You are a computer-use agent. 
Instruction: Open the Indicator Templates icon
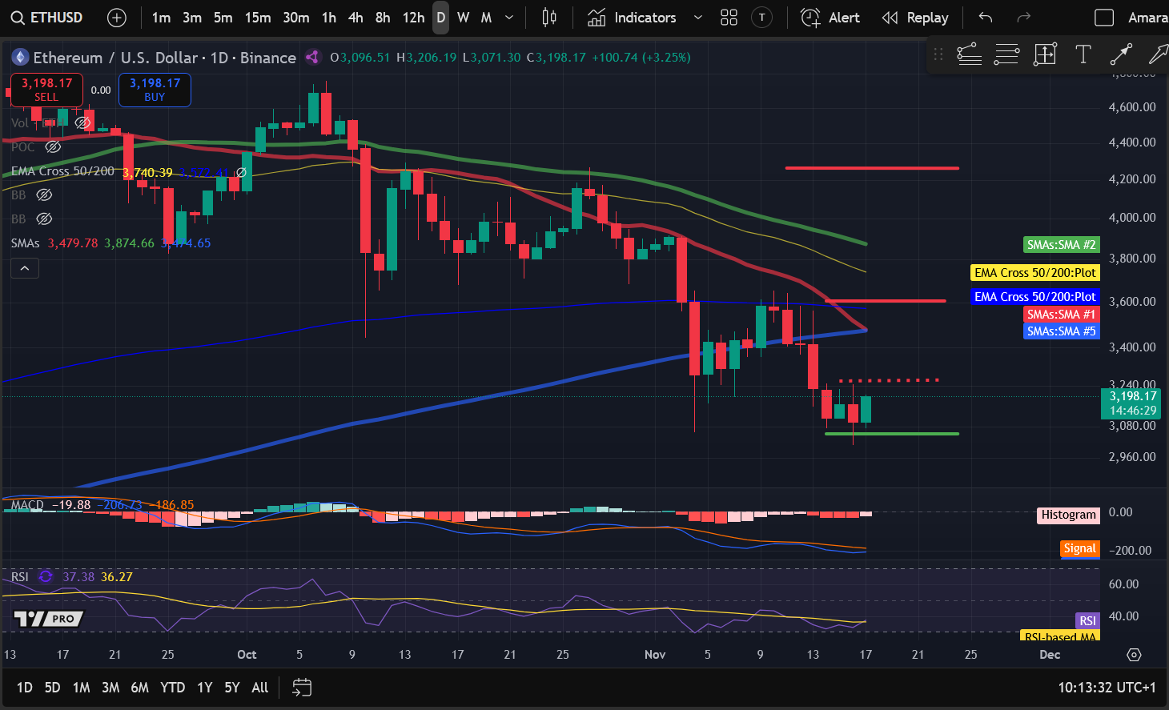tap(761, 18)
